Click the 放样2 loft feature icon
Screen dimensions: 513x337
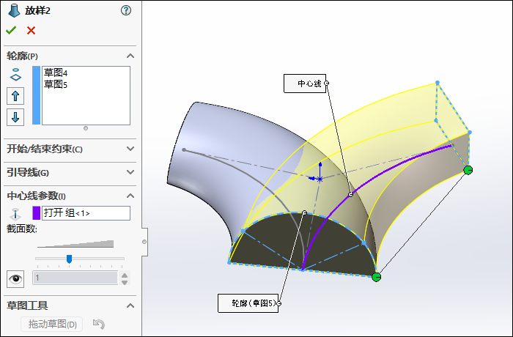[14, 10]
